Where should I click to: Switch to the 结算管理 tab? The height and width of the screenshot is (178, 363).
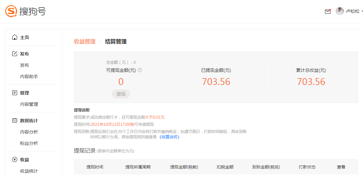115,41
